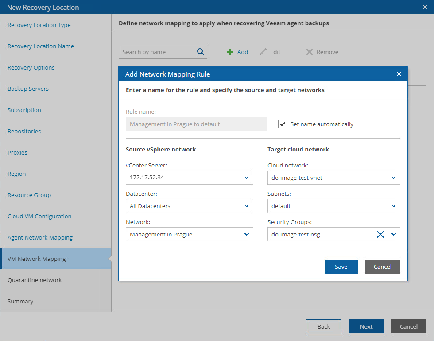Clear the do-image-test-nsg security group selection

coord(380,234)
